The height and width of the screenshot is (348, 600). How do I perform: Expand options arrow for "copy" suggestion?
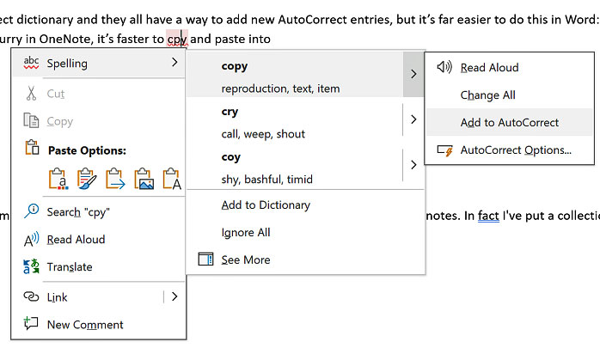coord(413,77)
